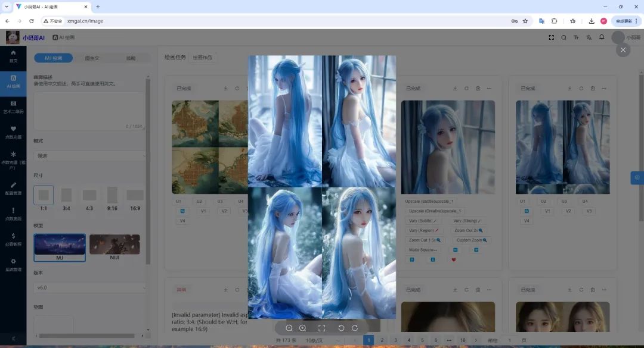
Task: Open gear icon system management item
Action: (x=13, y=265)
